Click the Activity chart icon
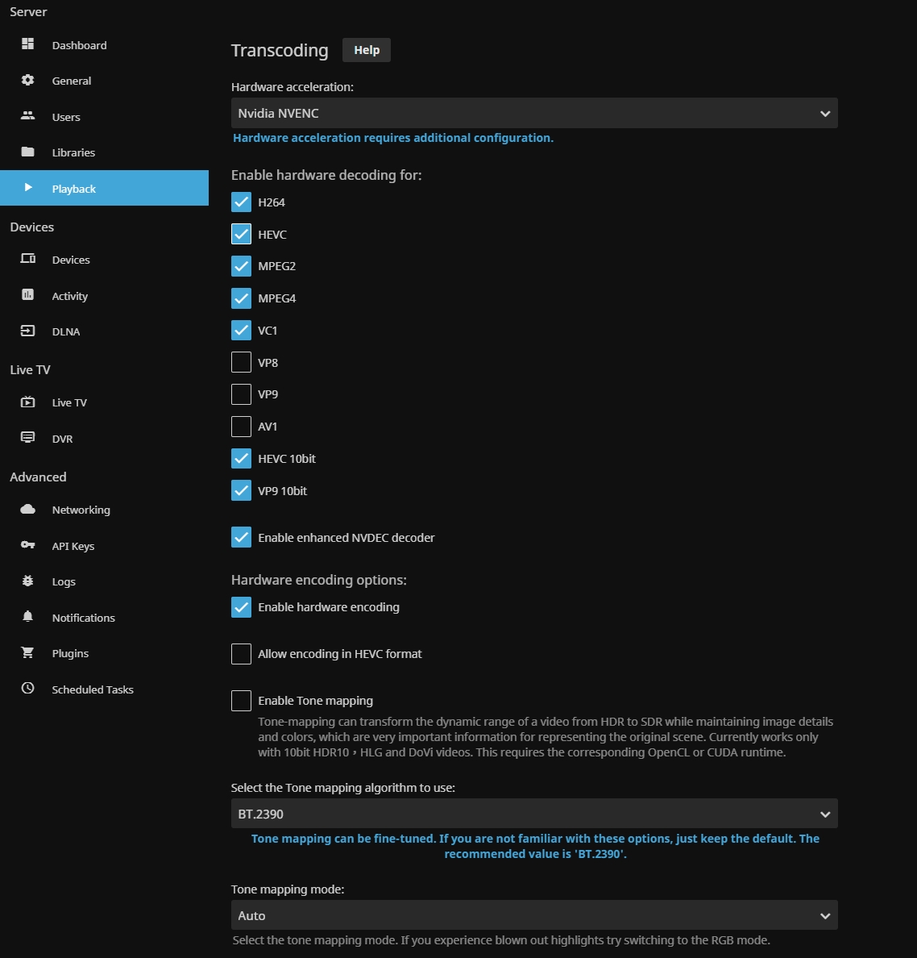The image size is (917, 958). pos(27,295)
